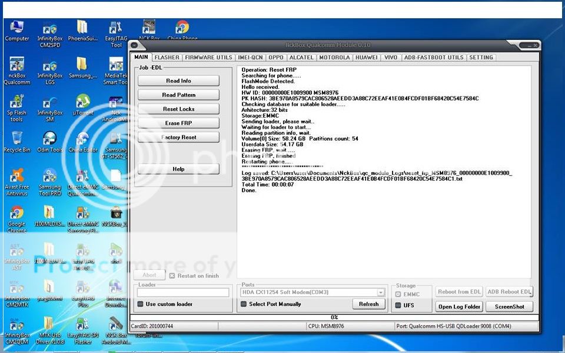Open the HUAWEI tab

(x=366, y=58)
